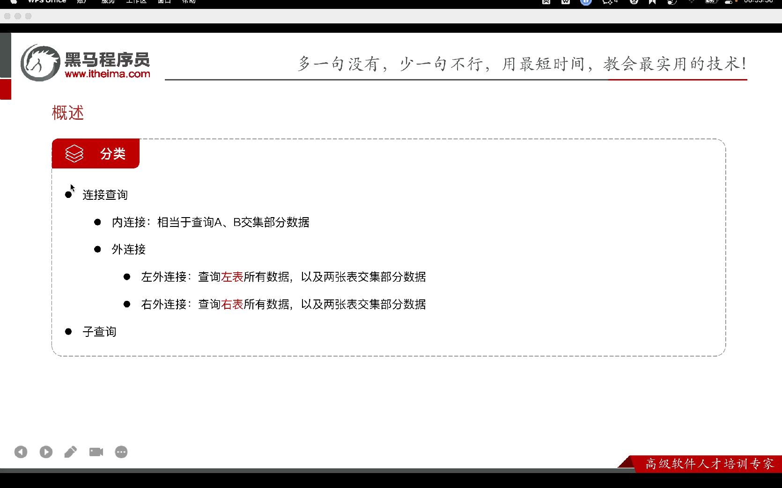Select the 连接查询 bullet text
Screen dimensions: 782x488
(105, 195)
